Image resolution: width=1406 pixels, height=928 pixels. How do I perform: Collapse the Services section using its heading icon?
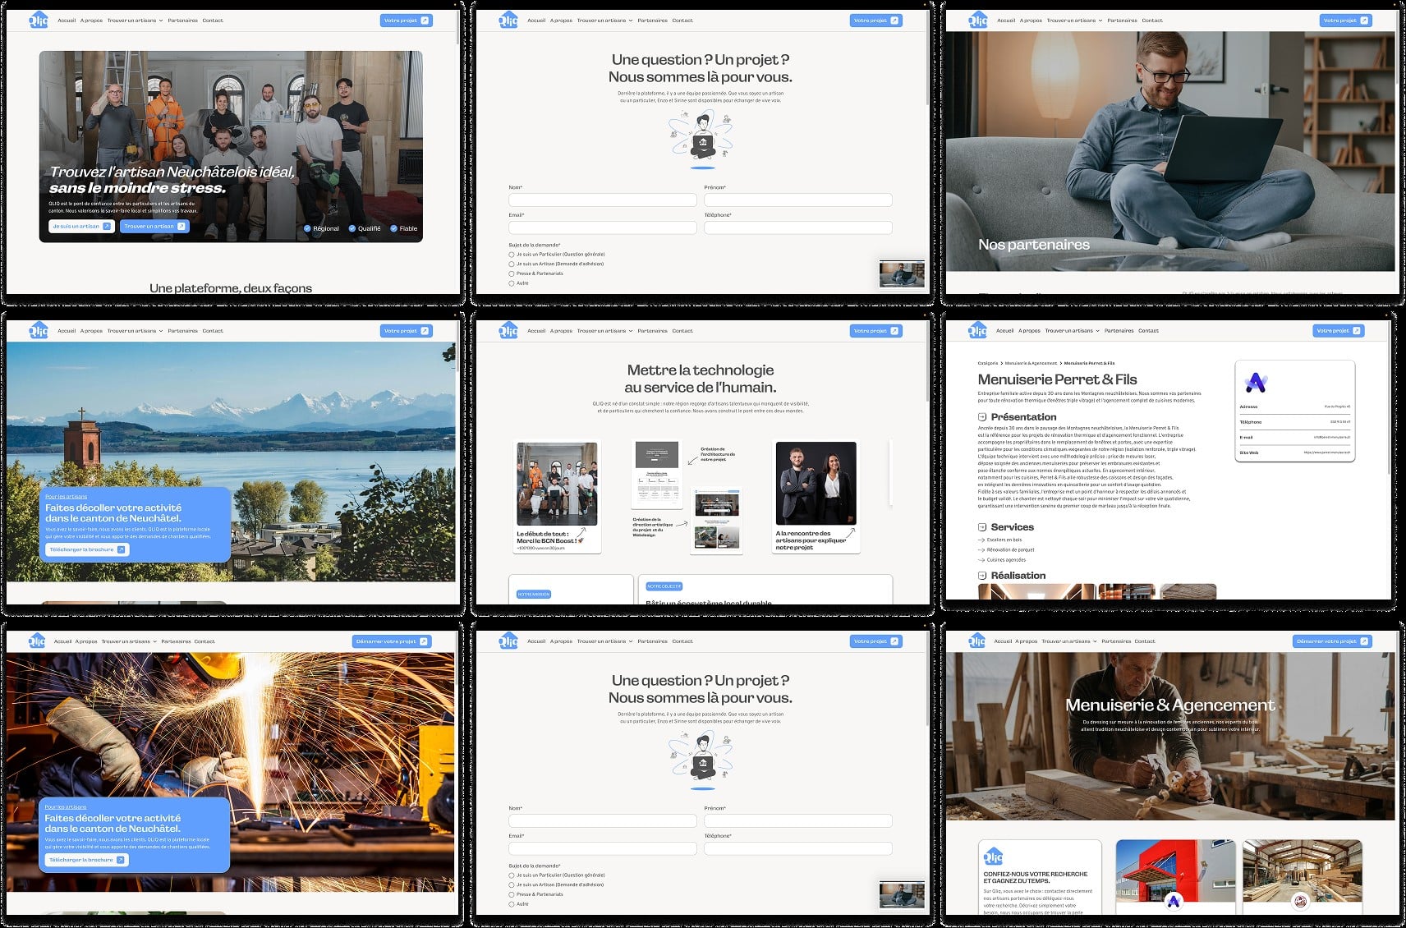982,527
